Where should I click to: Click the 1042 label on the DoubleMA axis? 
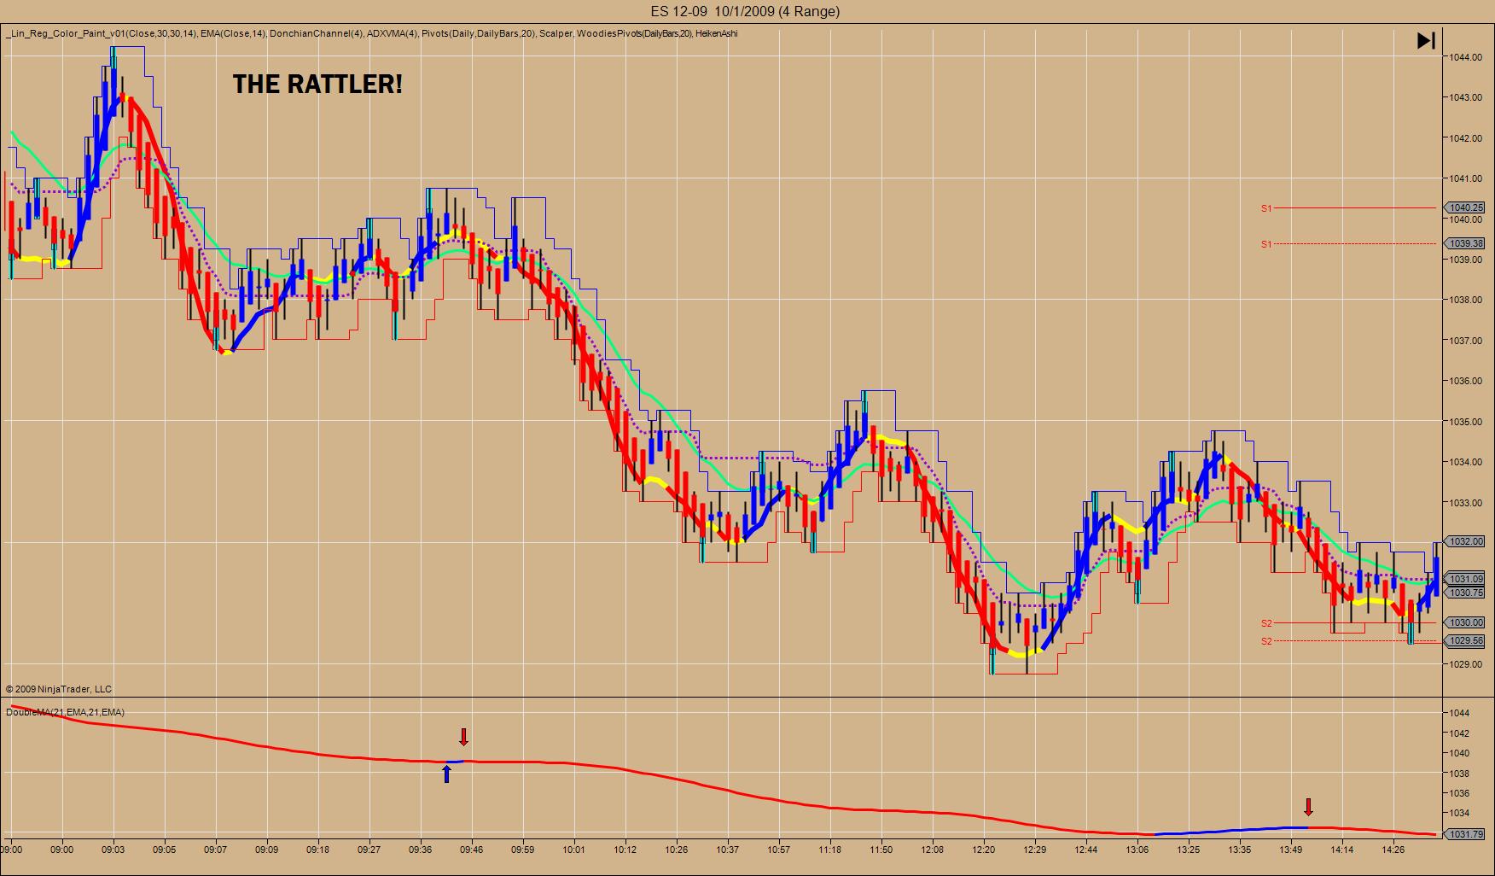click(1458, 733)
